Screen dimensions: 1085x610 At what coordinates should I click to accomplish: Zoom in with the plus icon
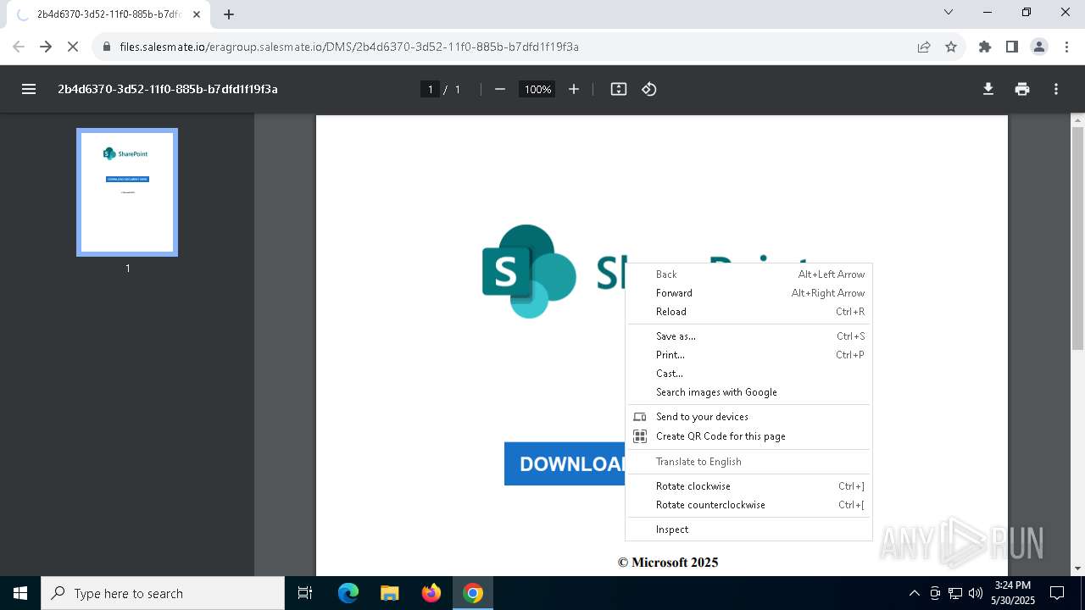click(574, 89)
